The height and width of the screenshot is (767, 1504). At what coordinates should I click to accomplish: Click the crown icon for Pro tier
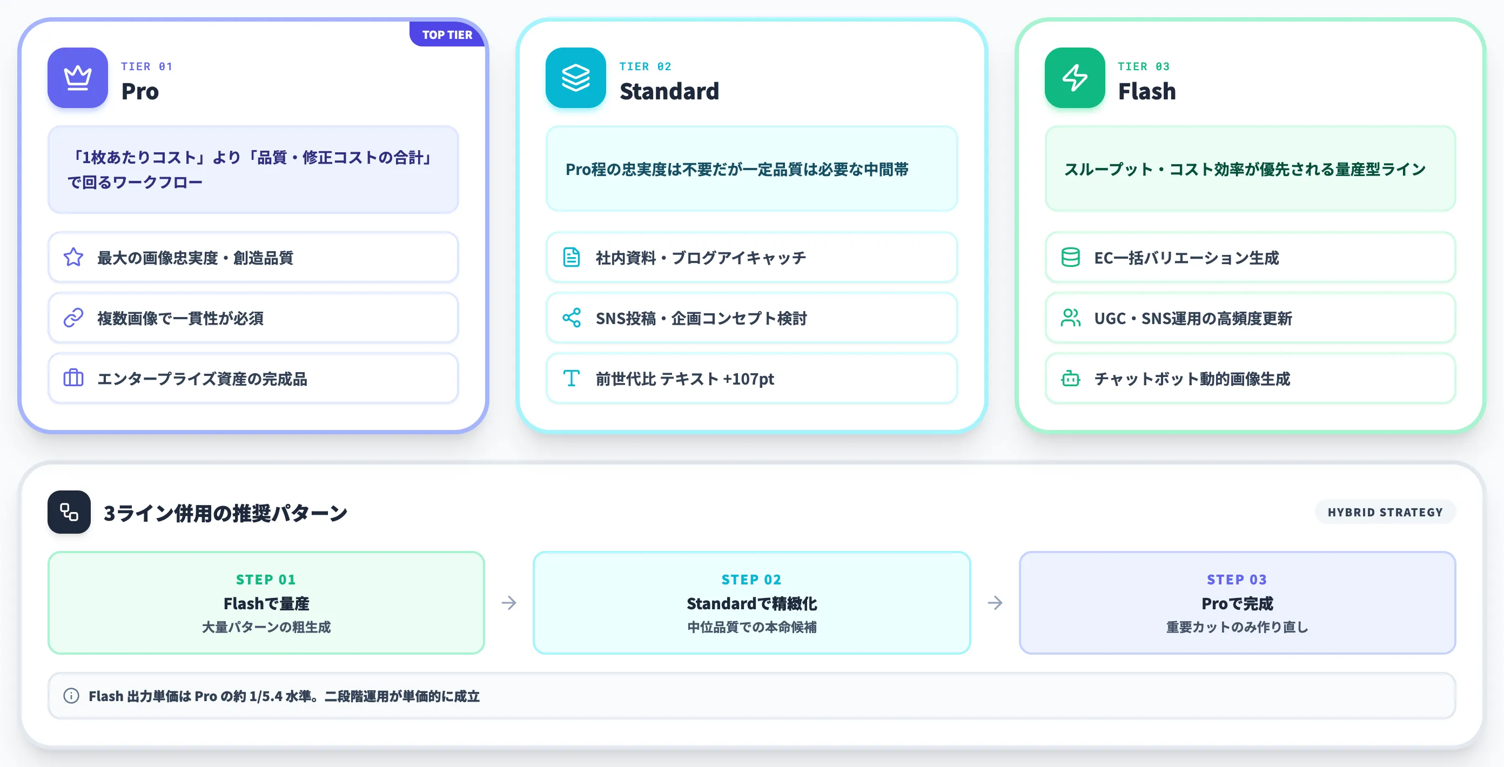pyautogui.click(x=78, y=78)
